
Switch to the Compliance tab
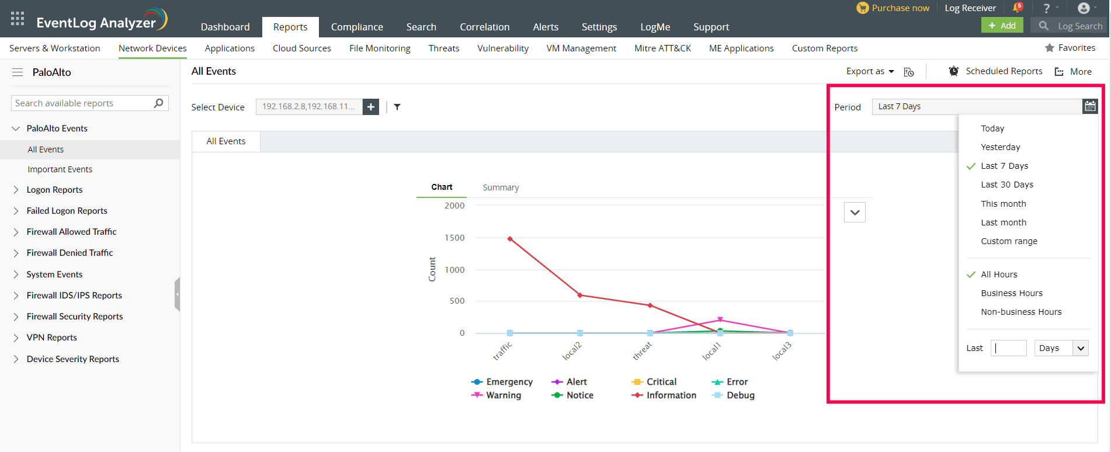[357, 27]
